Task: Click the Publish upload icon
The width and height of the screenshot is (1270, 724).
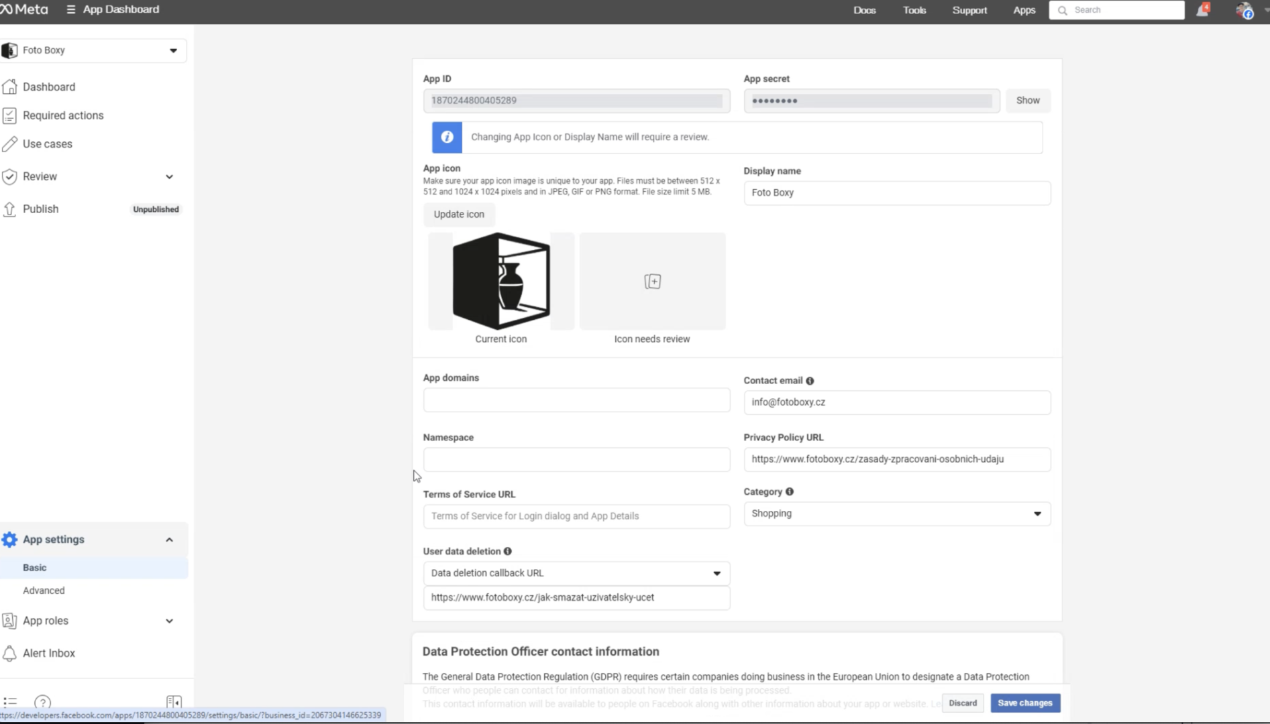Action: 9,209
